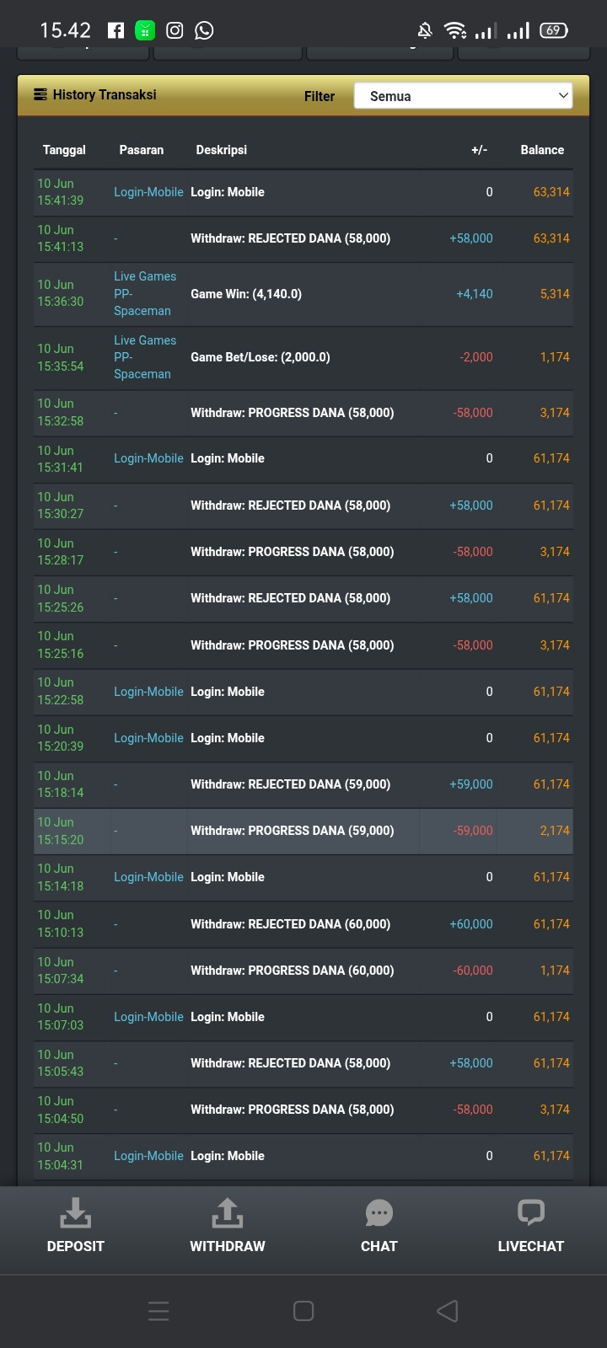The image size is (607, 1348).
Task: Select the Game Win 4,140 row
Action: 303,294
